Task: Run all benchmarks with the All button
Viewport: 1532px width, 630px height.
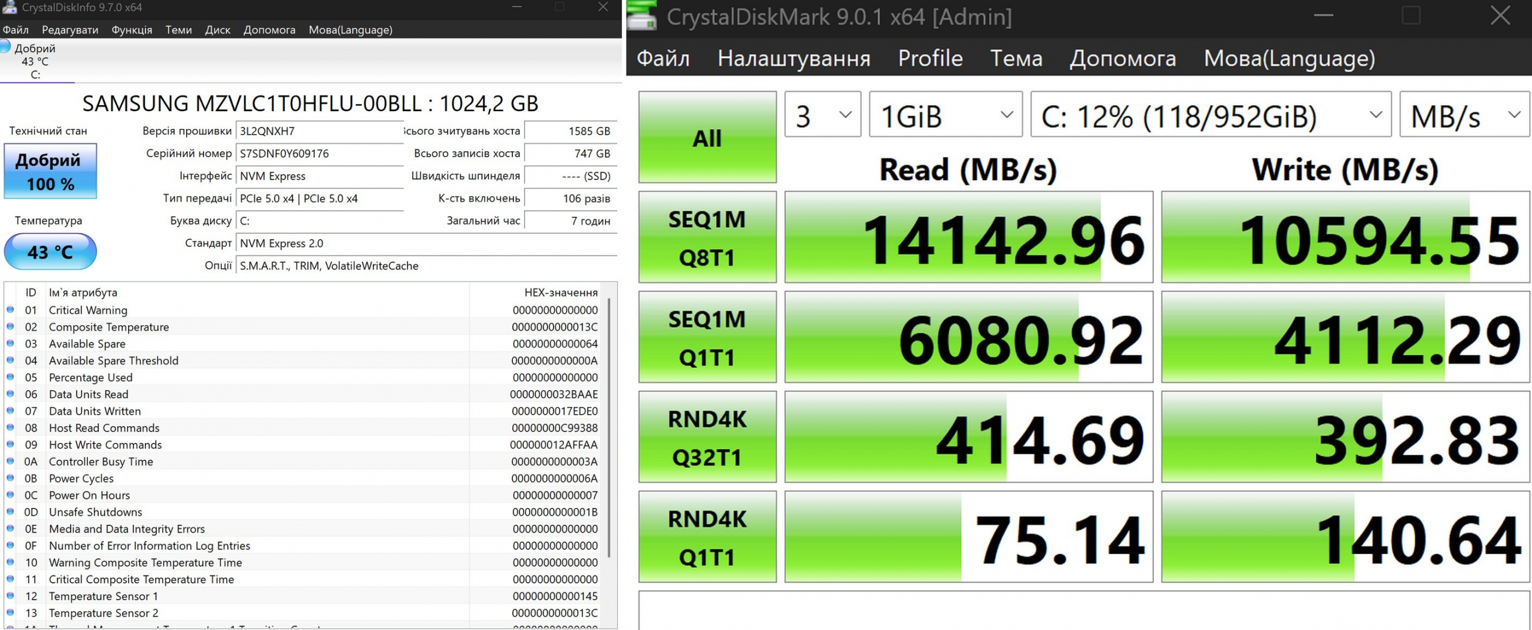Action: pos(707,137)
